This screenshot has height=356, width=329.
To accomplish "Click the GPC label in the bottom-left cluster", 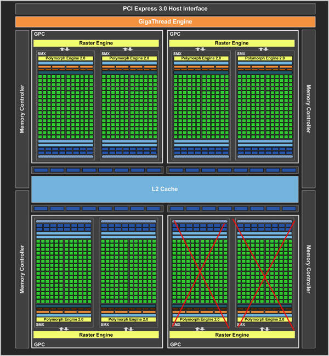I will coord(39,344).
